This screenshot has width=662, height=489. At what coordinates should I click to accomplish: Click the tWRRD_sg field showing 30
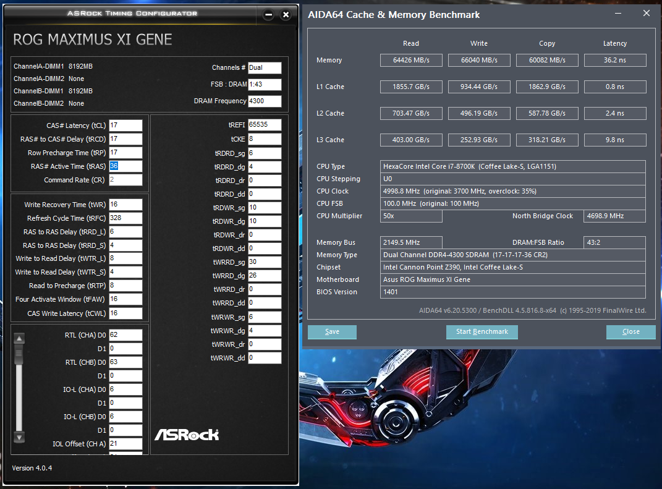[265, 262]
